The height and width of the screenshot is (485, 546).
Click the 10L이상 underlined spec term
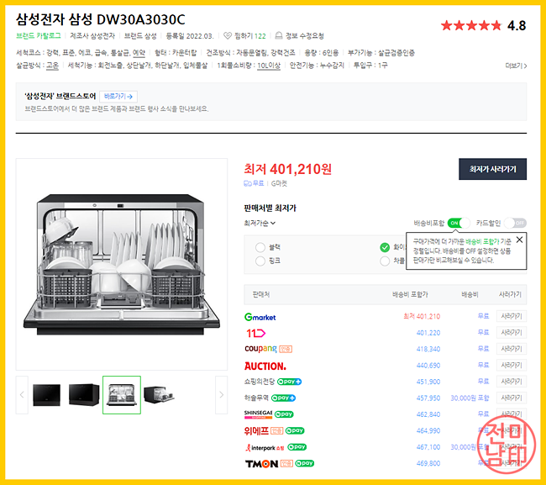(x=269, y=66)
